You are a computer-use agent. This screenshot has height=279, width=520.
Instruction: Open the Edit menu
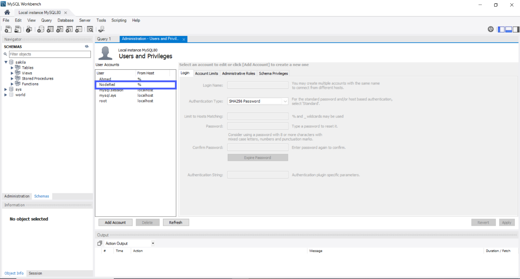click(18, 20)
